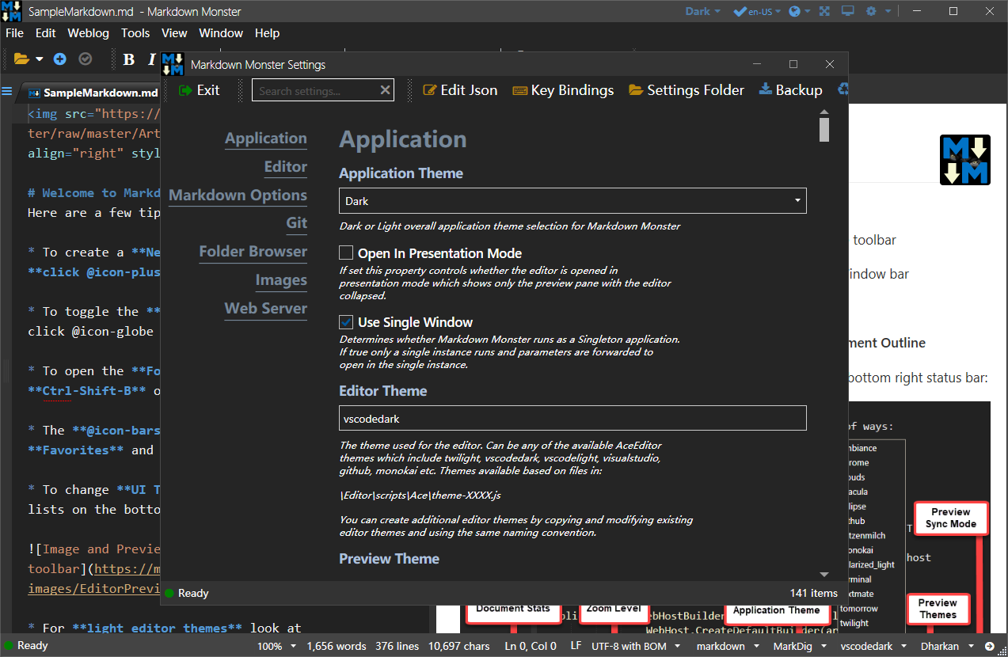This screenshot has height=657, width=1008.
Task: Click the preview toggle icon in status bar corner
Action: pyautogui.click(x=990, y=646)
